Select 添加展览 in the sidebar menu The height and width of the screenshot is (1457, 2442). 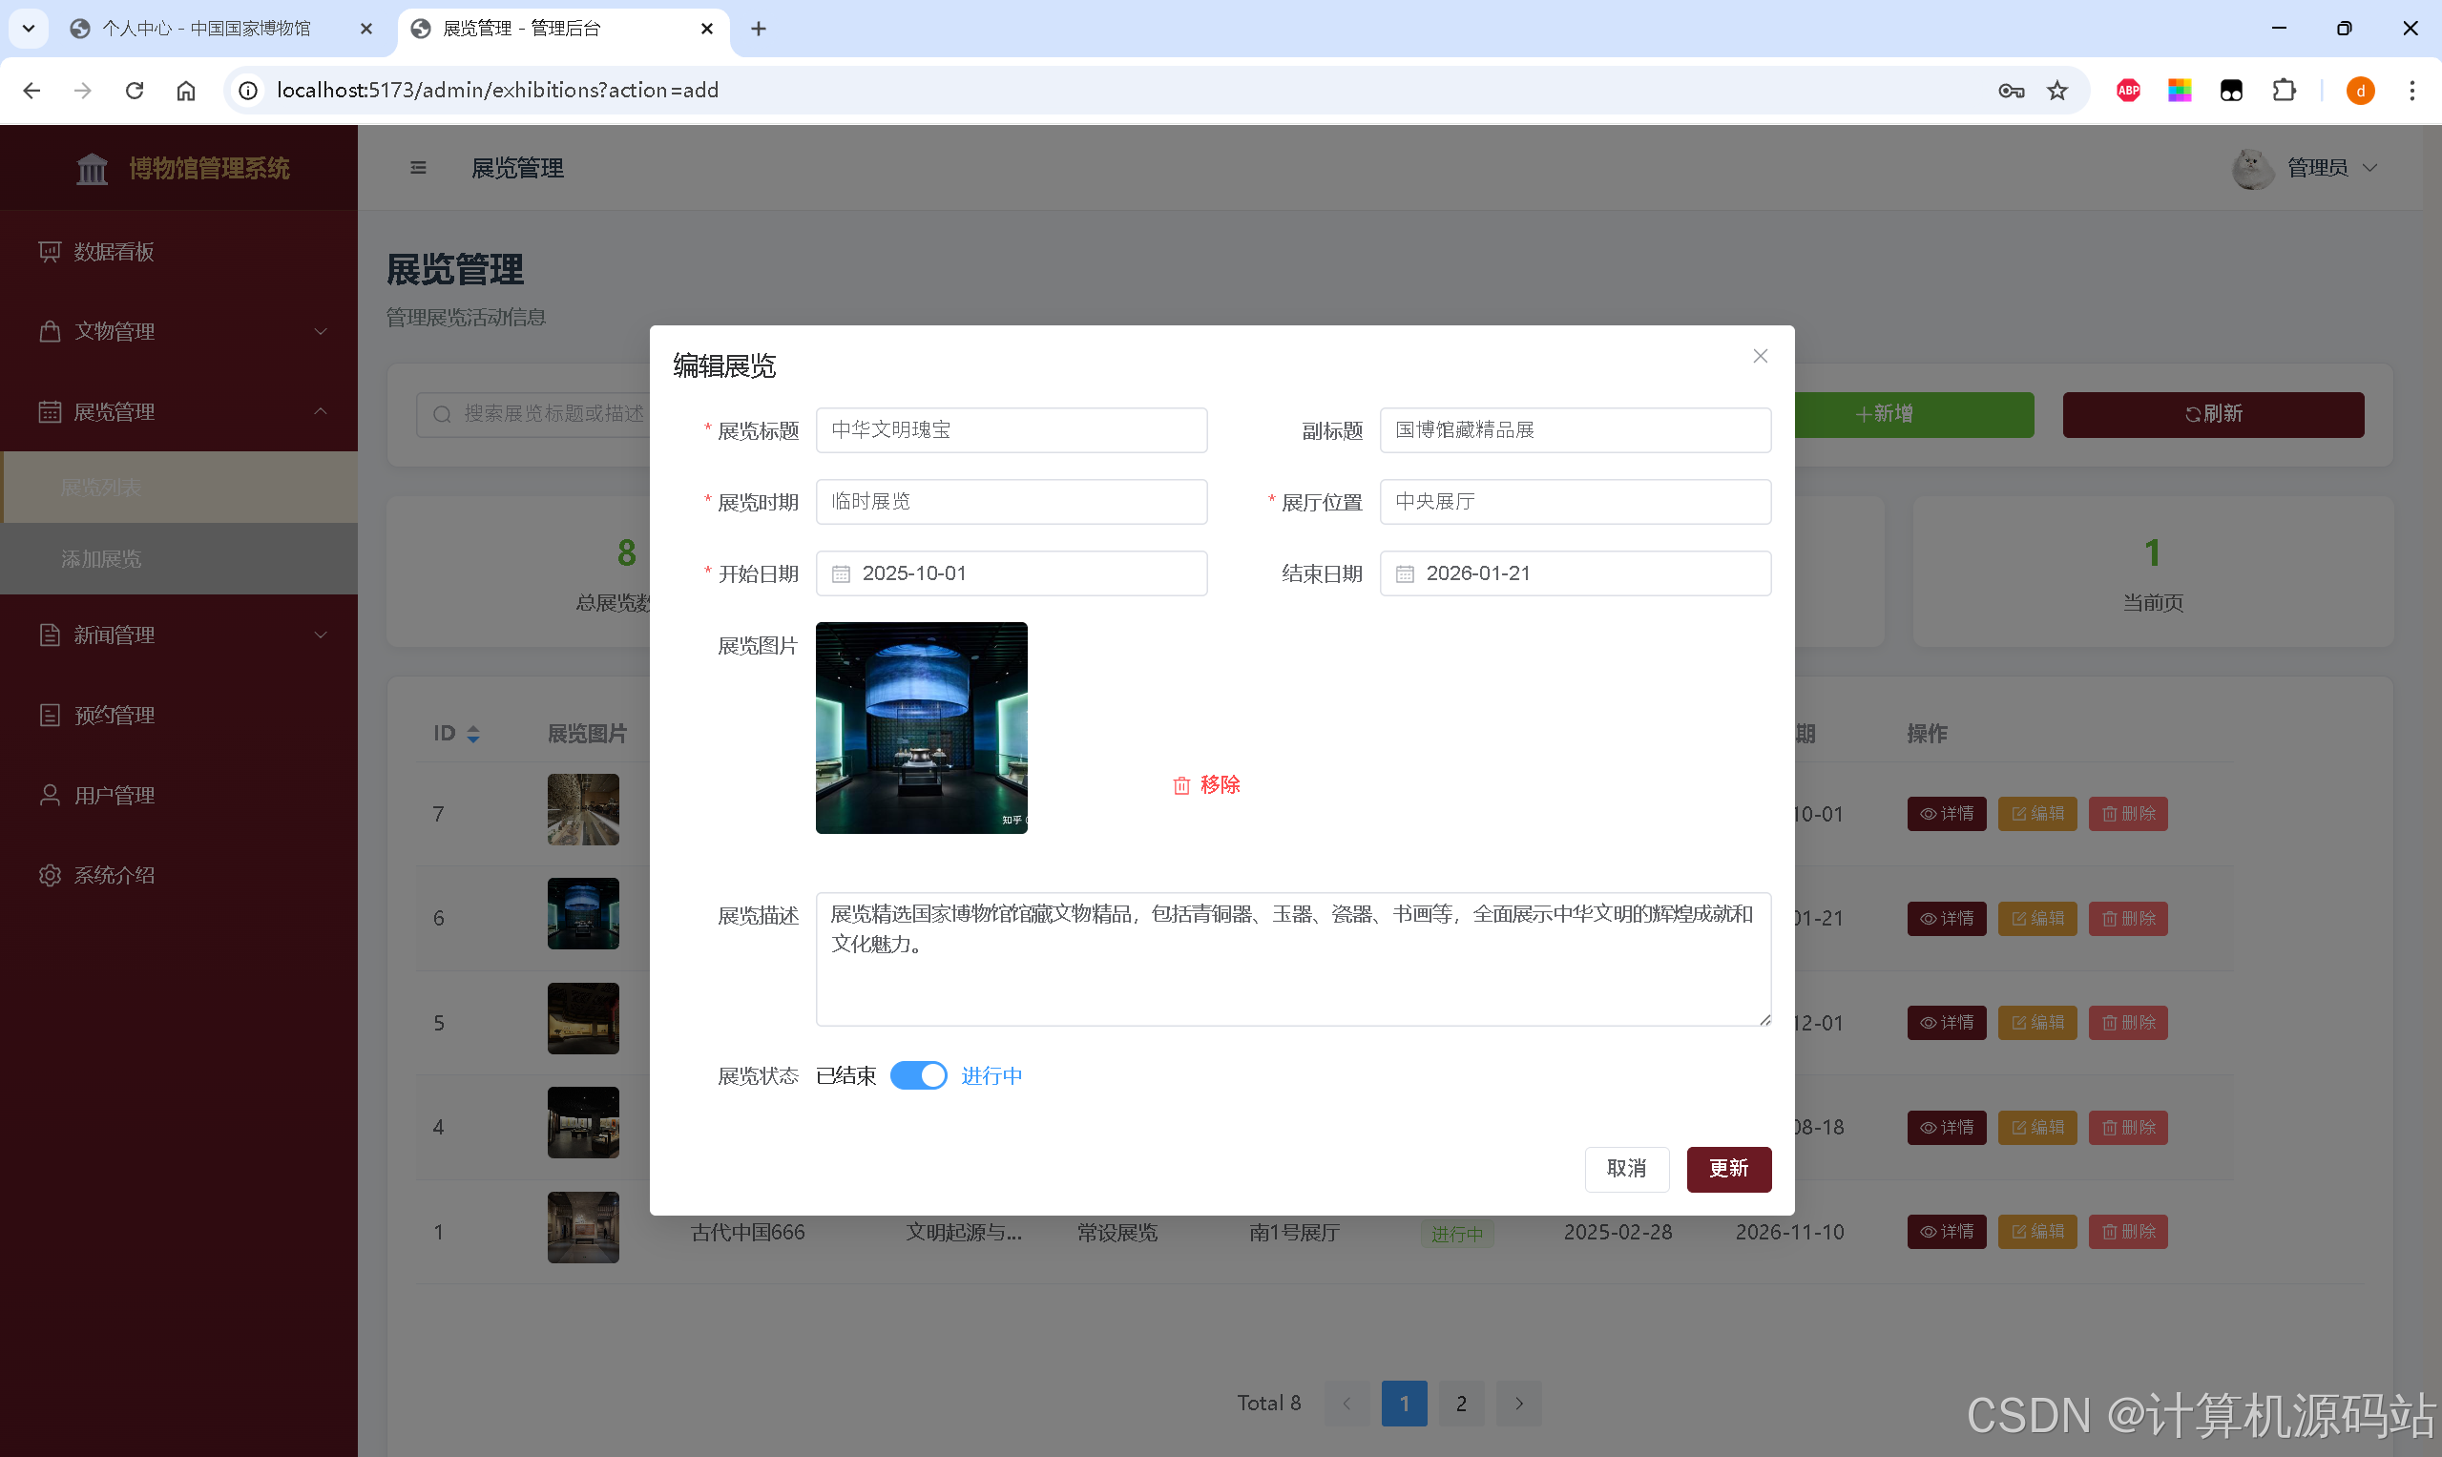(x=101, y=558)
